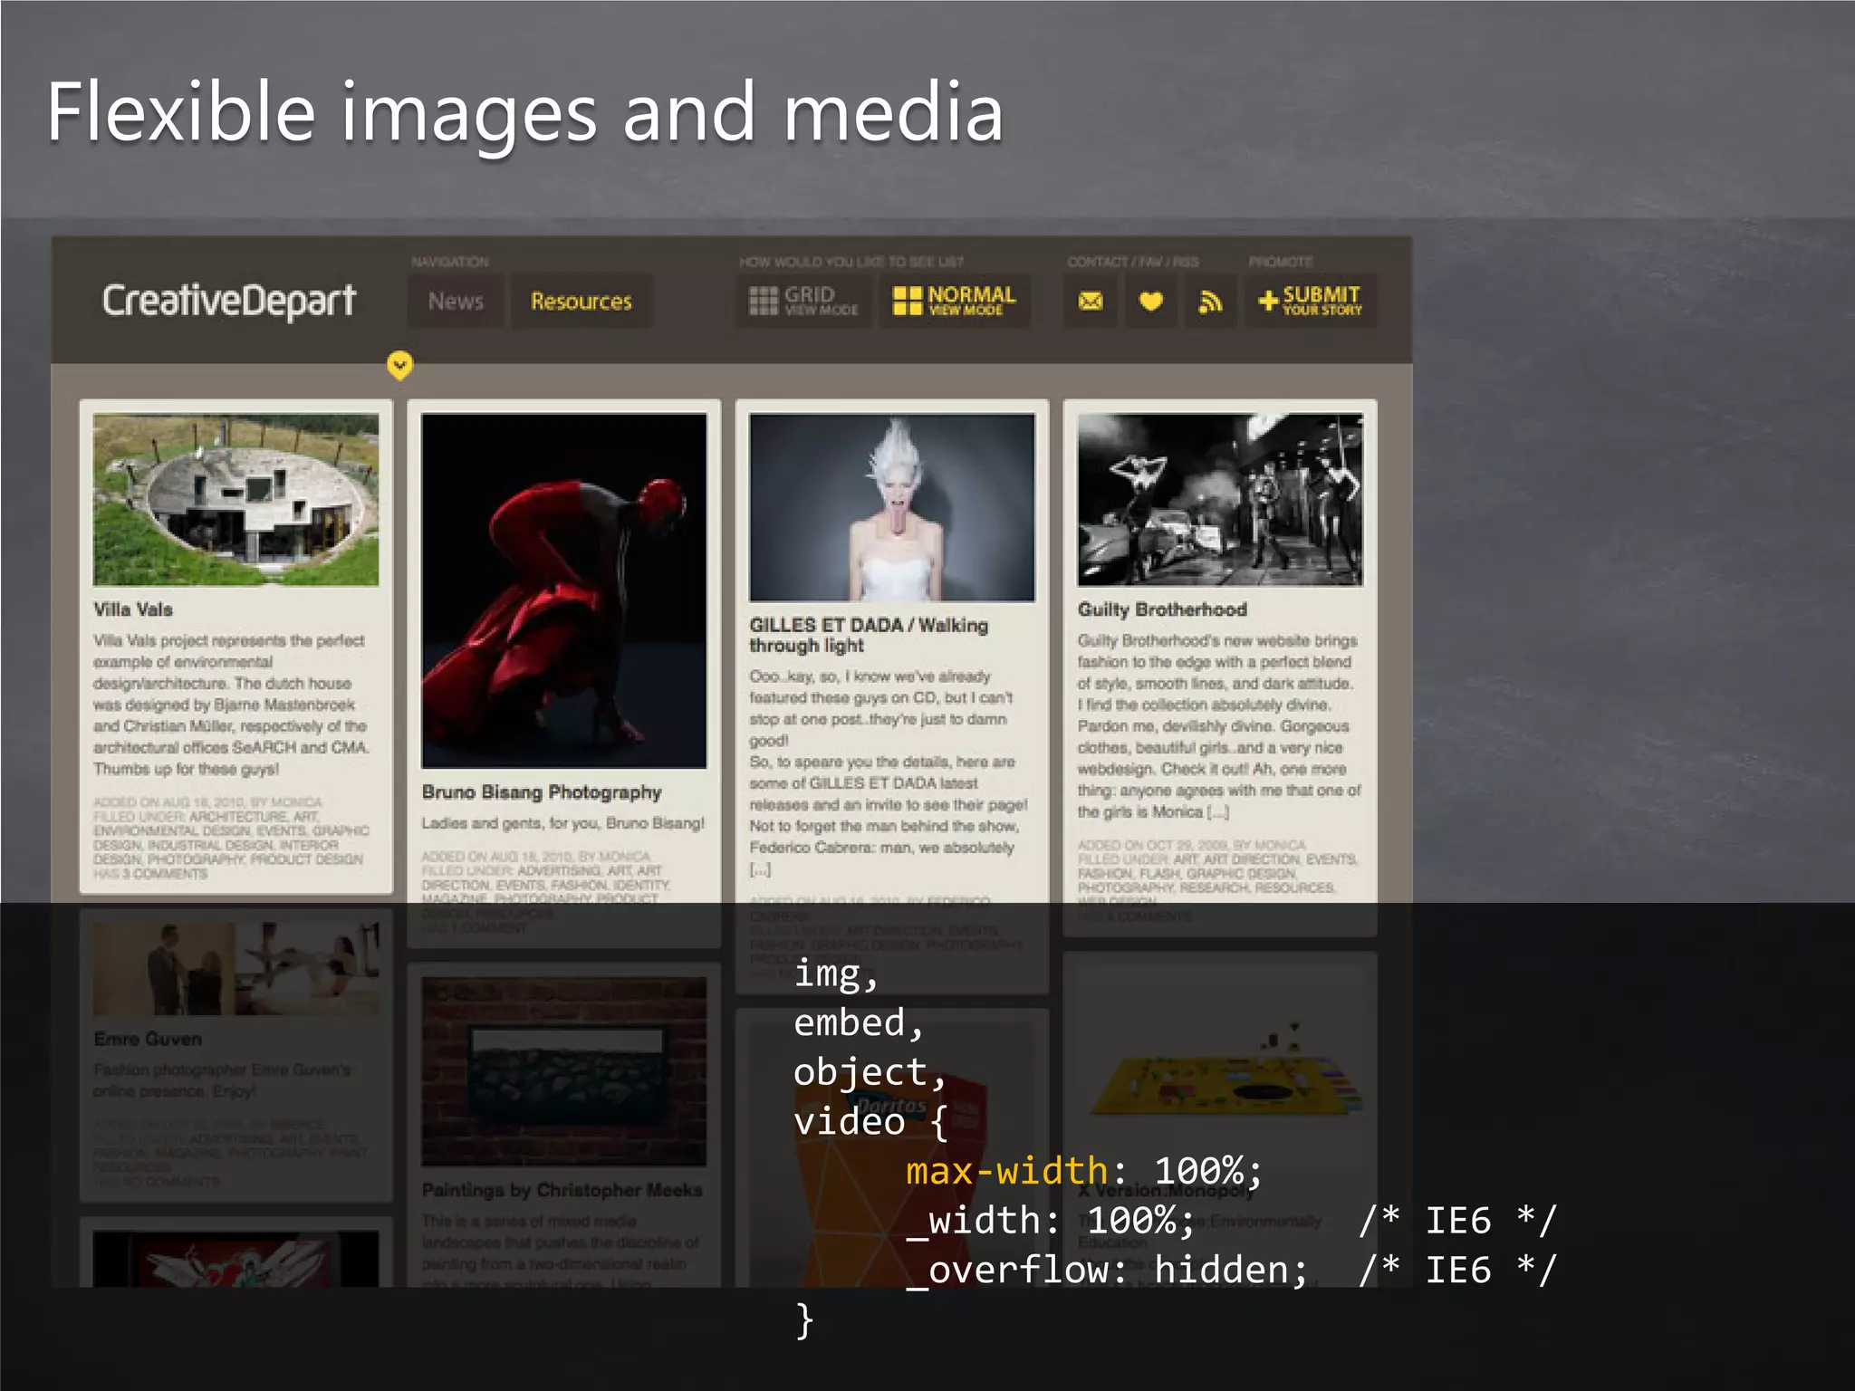Open the RSS feed icon
Viewport: 1855px width, 1391px height.
point(1210,301)
